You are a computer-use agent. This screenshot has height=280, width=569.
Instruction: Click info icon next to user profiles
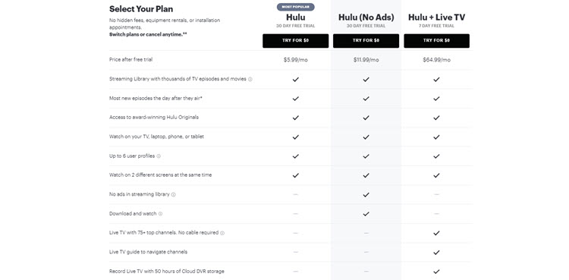(x=159, y=156)
